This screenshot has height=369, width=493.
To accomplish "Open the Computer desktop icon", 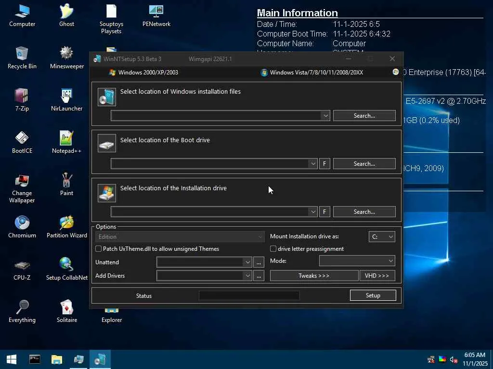I will pyautogui.click(x=22, y=16).
